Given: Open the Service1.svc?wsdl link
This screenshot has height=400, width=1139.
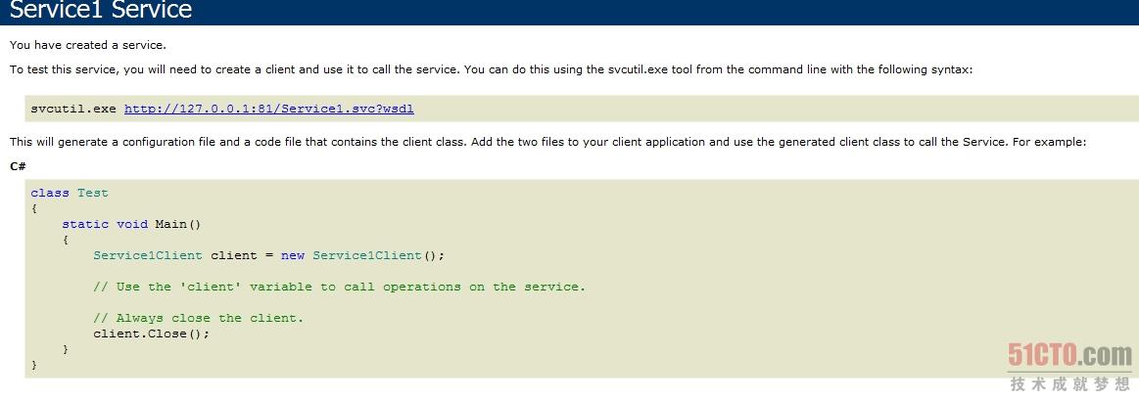Looking at the screenshot, I should pos(268,109).
